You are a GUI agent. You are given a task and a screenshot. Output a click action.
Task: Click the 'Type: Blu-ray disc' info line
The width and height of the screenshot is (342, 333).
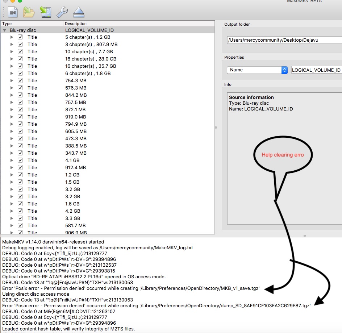(x=249, y=103)
